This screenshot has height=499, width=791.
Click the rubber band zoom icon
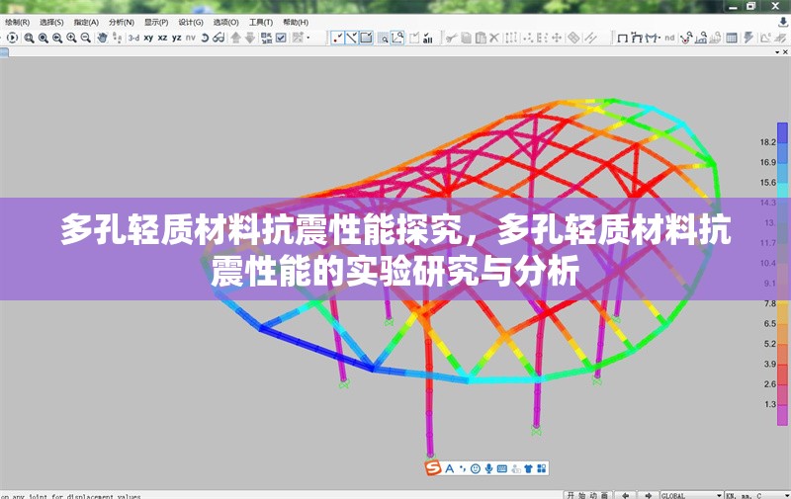point(30,38)
